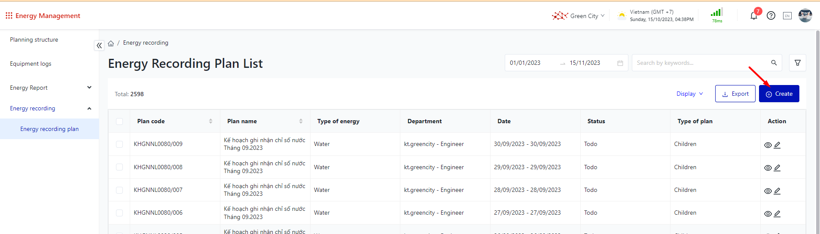Open the Display dropdown
Image resolution: width=820 pixels, height=234 pixels.
(689, 94)
